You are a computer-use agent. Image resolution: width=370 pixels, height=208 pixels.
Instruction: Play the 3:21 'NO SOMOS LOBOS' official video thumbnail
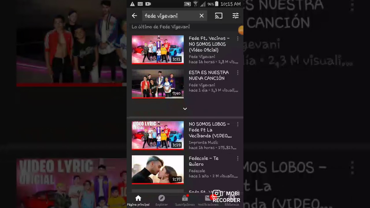point(158,49)
